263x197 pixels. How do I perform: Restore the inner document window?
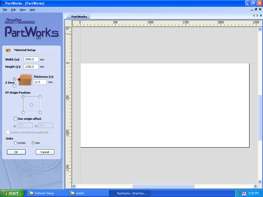tap(256, 9)
